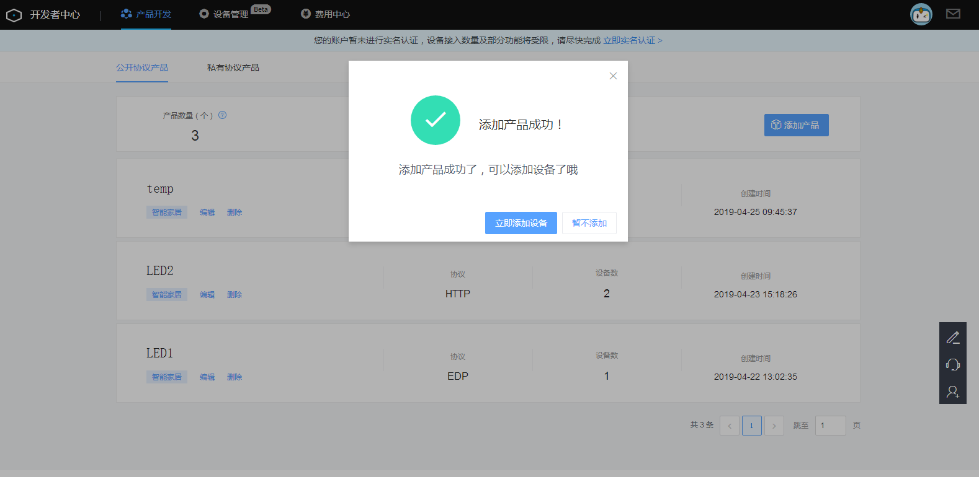Click 智能家居 tag on temp product
This screenshot has height=477, width=979.
(x=167, y=212)
